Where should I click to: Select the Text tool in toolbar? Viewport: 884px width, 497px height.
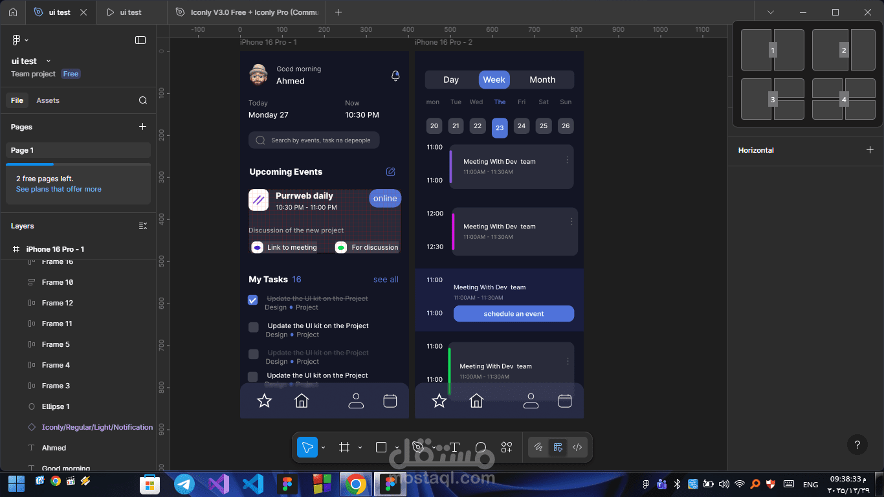click(x=454, y=447)
